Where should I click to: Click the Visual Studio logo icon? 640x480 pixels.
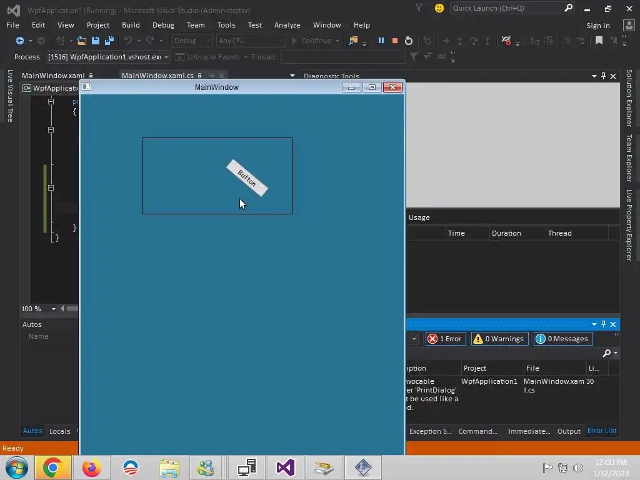pyautogui.click(x=14, y=10)
